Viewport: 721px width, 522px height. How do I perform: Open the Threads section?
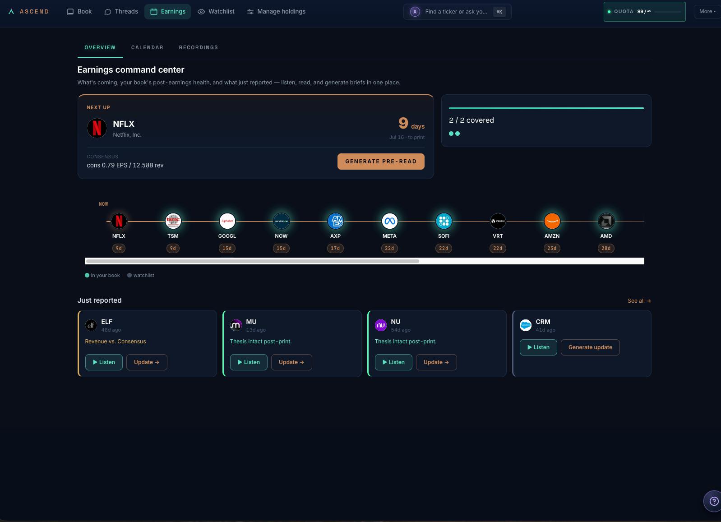(x=121, y=12)
